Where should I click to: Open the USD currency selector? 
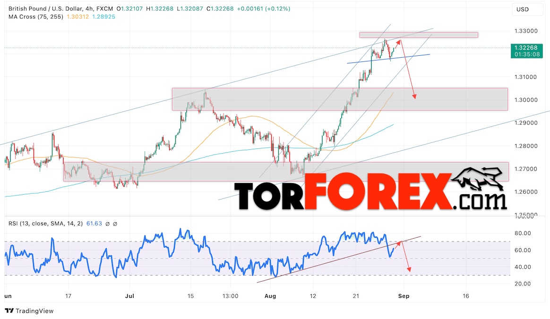pos(525,9)
